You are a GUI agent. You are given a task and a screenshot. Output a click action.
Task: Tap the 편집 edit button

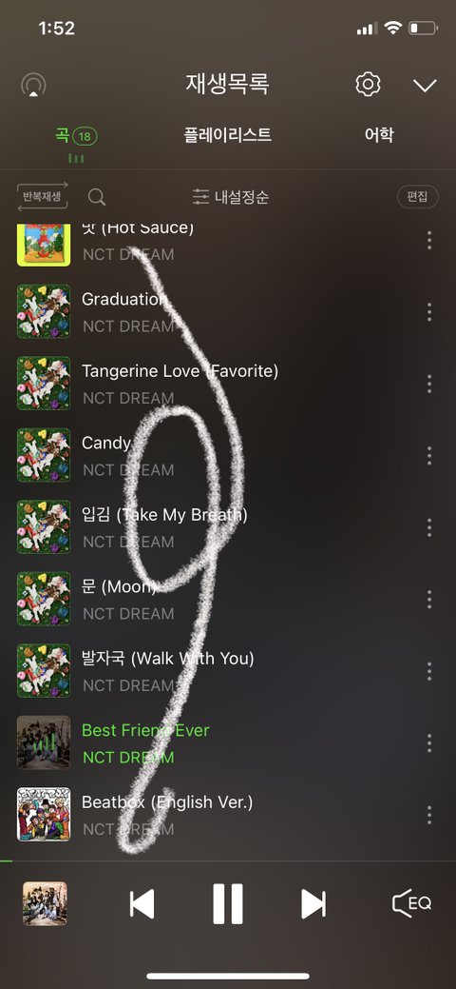[x=417, y=196]
